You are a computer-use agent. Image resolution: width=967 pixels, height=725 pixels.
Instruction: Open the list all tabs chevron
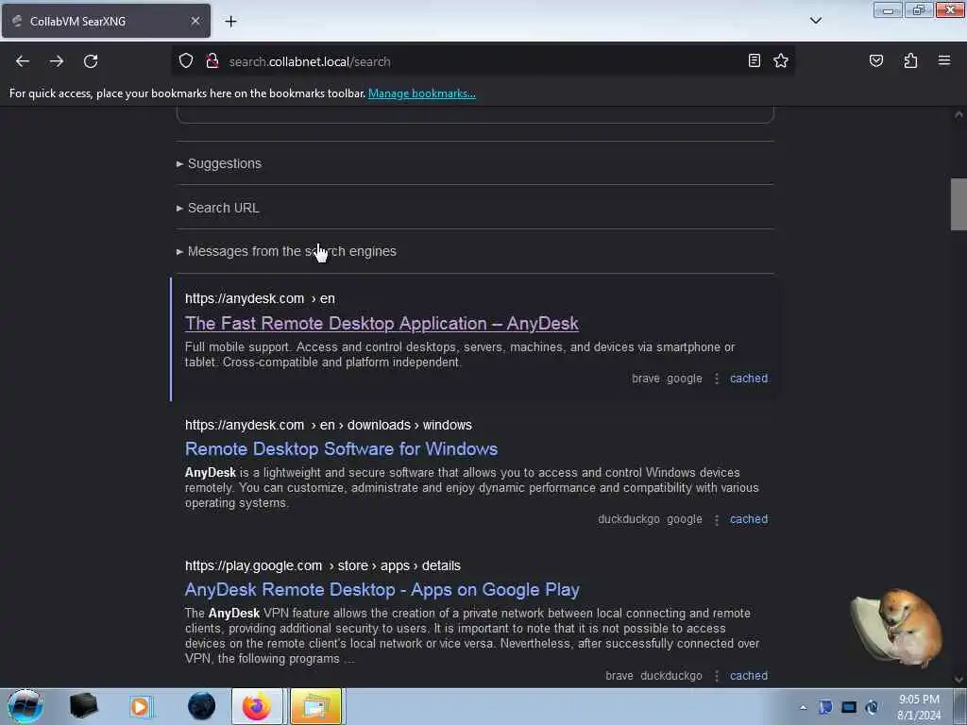(815, 21)
